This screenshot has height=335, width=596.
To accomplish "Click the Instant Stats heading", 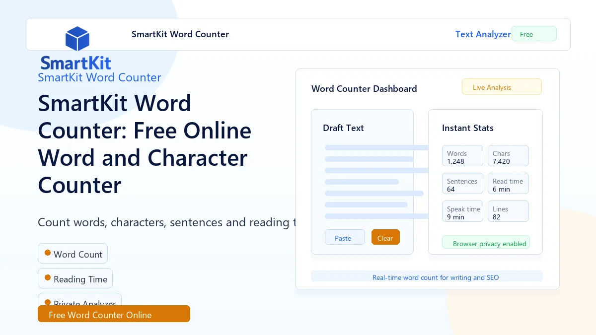I will pyautogui.click(x=468, y=128).
